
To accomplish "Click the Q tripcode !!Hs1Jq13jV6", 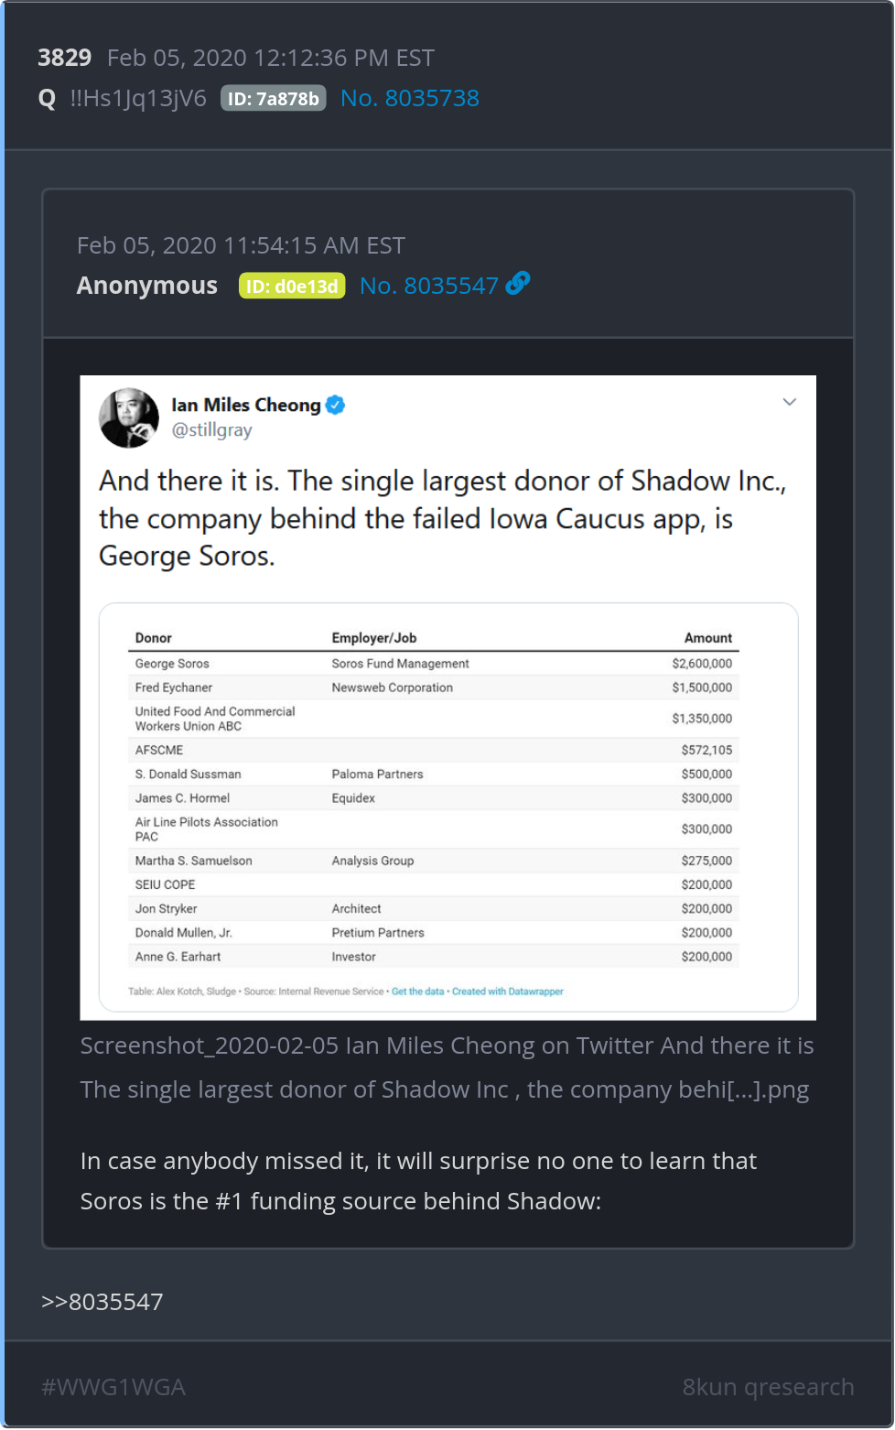I will coord(138,98).
